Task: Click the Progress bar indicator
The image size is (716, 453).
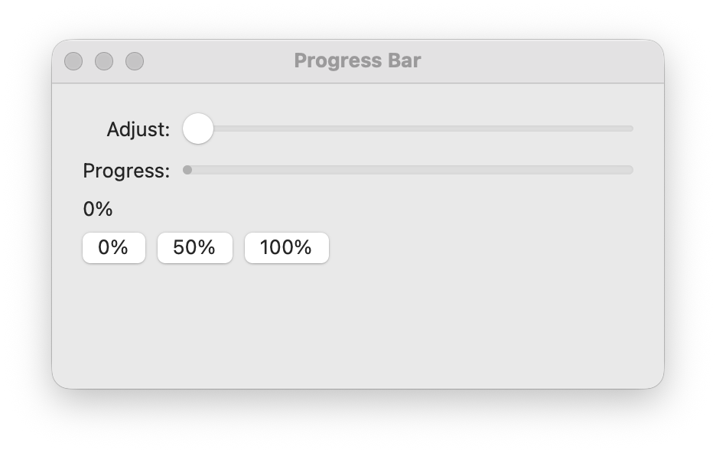Action: click(x=409, y=170)
